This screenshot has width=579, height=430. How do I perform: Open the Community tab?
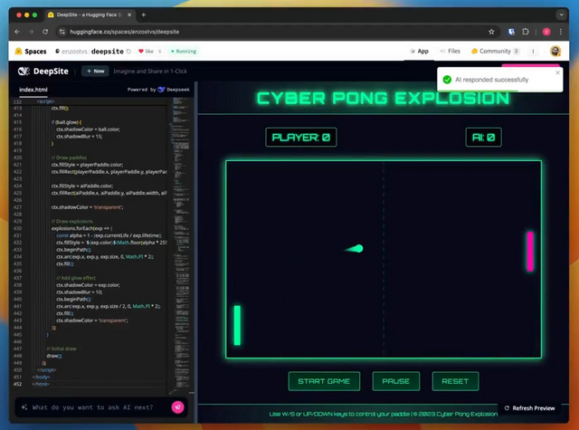tap(494, 52)
